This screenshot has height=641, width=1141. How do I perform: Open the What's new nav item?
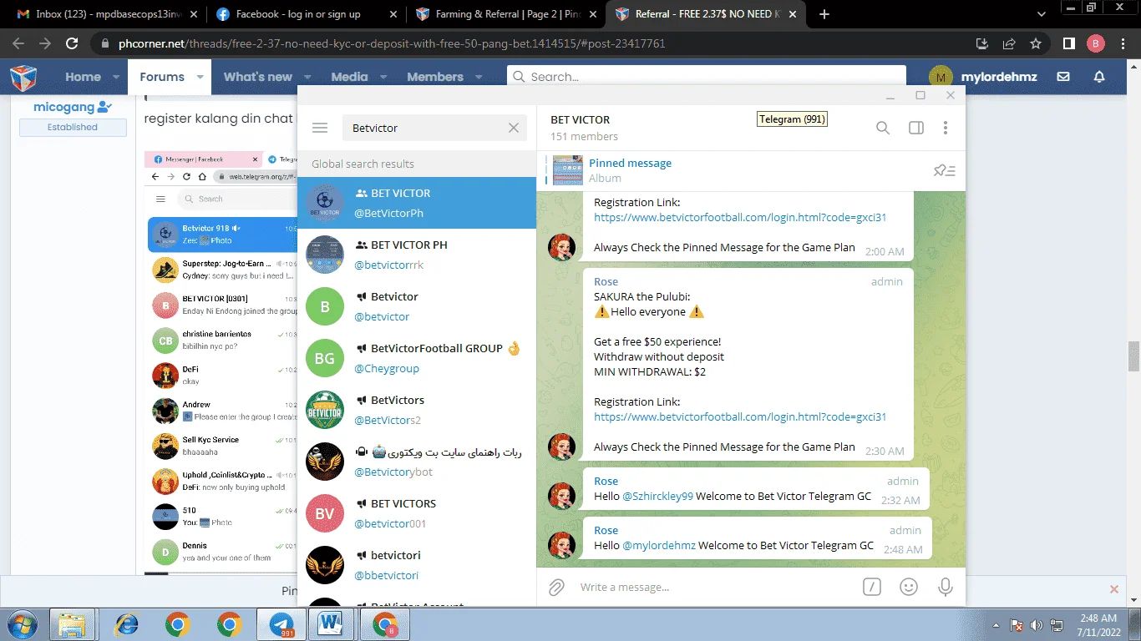pyautogui.click(x=258, y=77)
